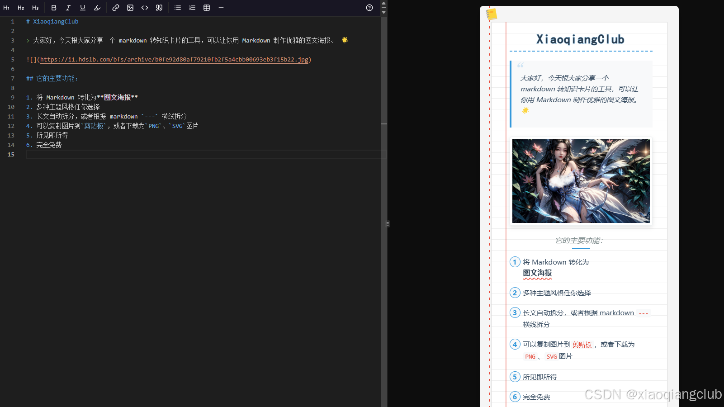Viewport: 724px width, 407px height.
Task: Click editor line '6. 完全免费'
Action: point(44,145)
